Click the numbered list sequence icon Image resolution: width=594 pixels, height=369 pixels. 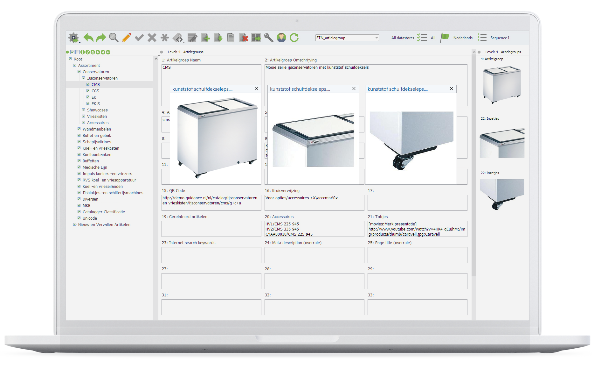[482, 38]
